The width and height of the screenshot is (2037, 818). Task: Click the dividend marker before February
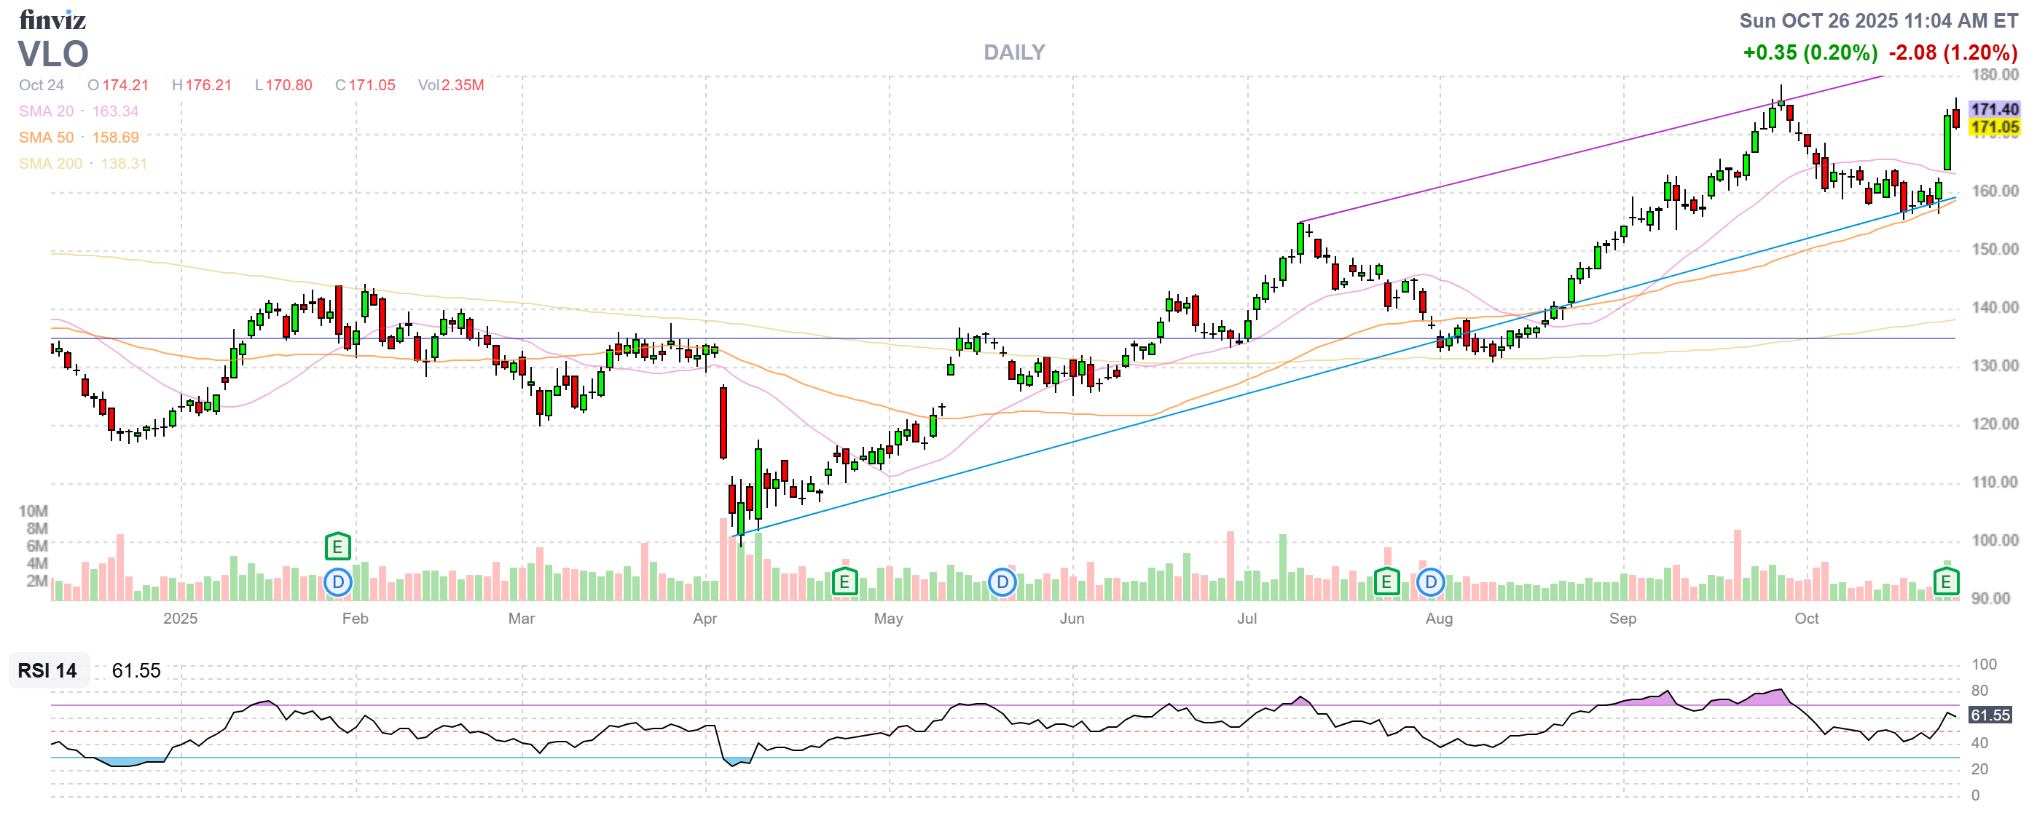[x=337, y=583]
